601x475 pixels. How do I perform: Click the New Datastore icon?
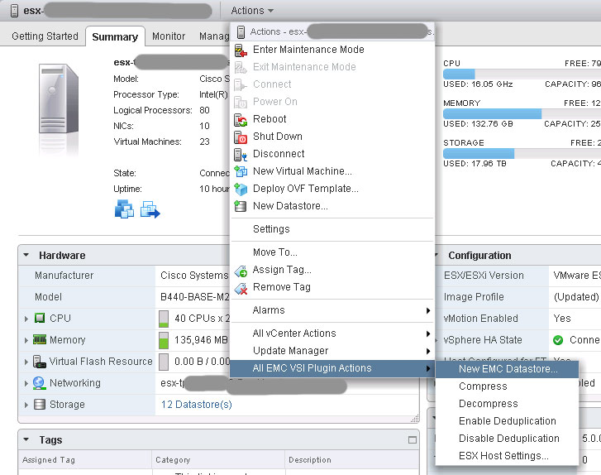click(241, 206)
